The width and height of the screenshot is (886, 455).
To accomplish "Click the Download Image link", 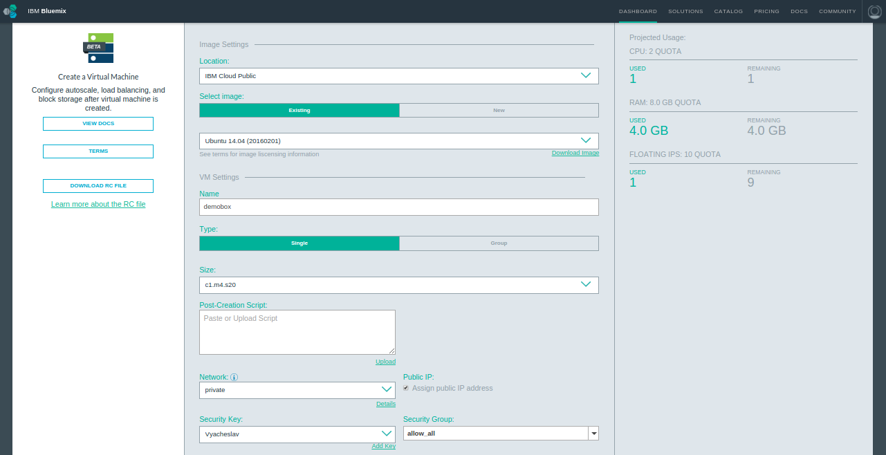I will pos(575,153).
